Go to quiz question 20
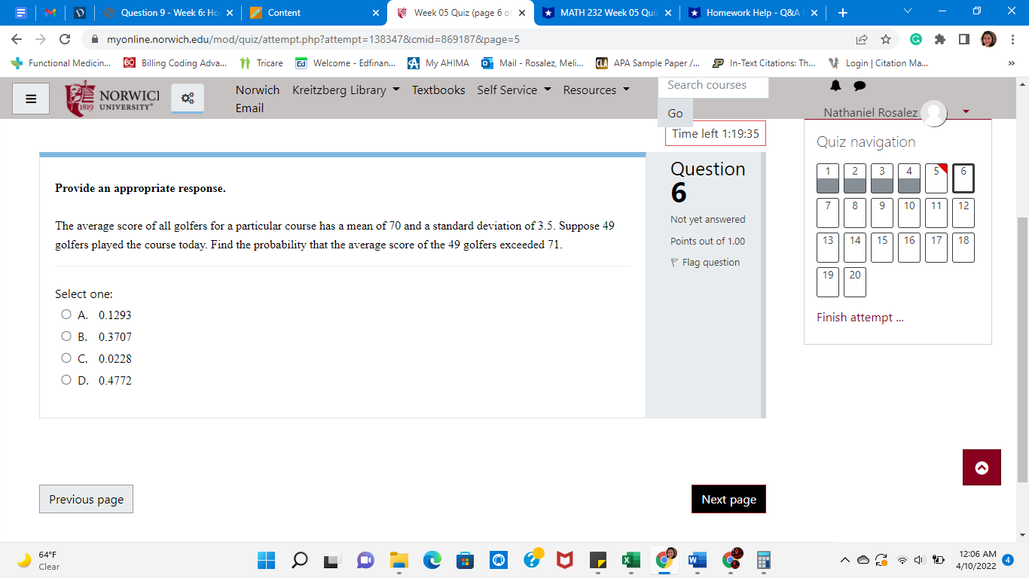This screenshot has width=1029, height=578. tap(855, 282)
